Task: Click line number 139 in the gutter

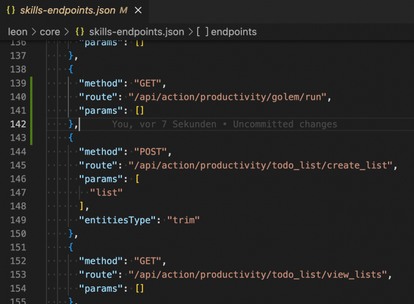Action: coord(18,83)
